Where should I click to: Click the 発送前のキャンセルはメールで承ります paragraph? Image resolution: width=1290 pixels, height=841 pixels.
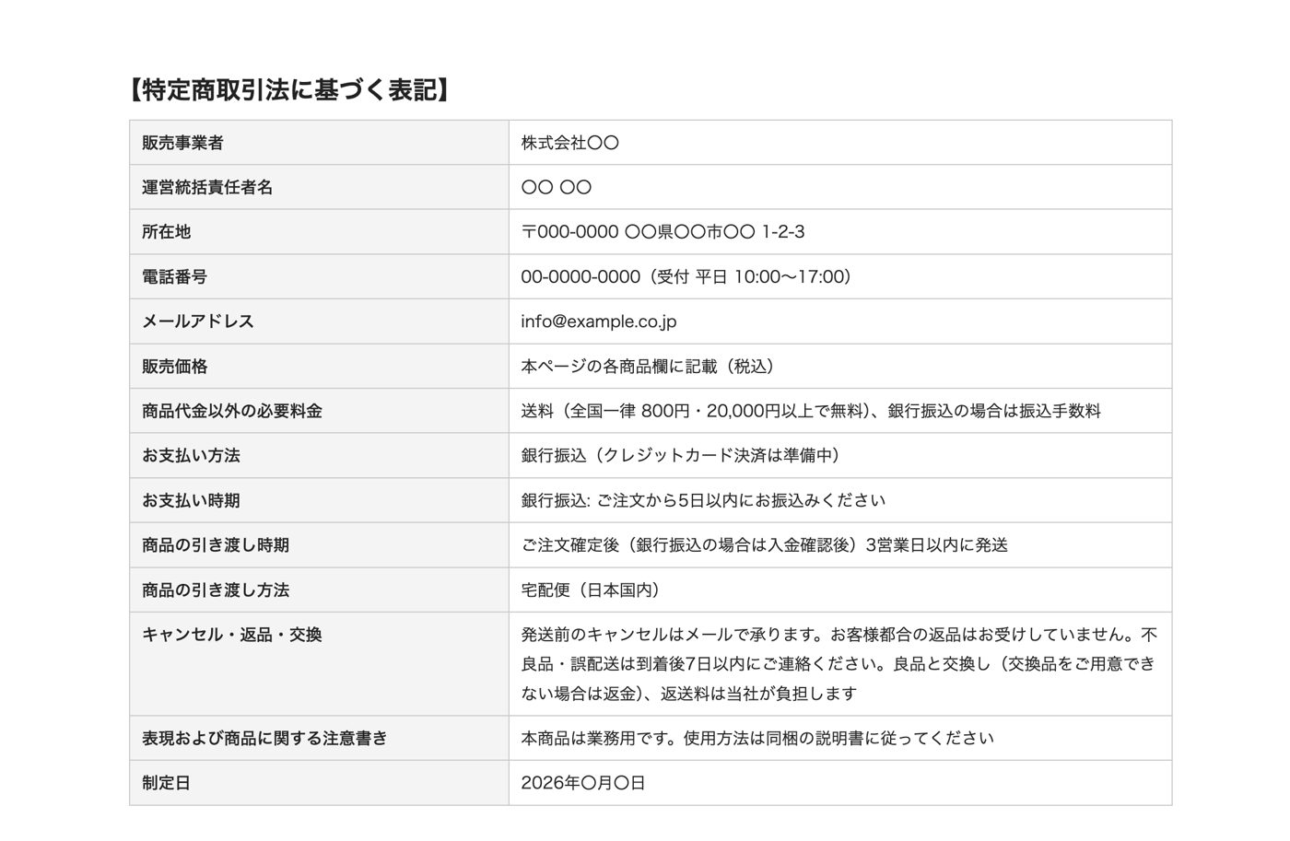pyautogui.click(x=839, y=664)
